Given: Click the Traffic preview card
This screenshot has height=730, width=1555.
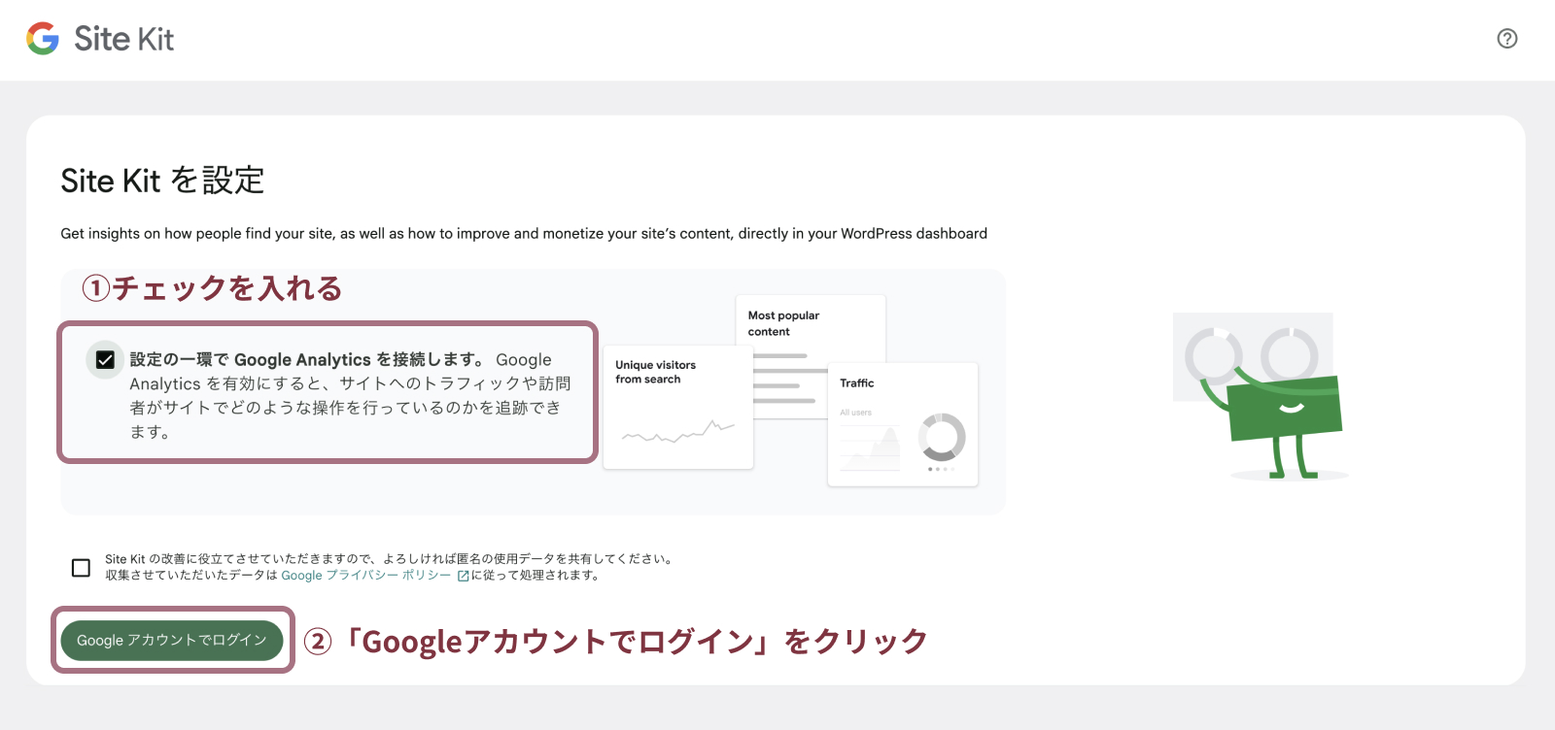Looking at the screenshot, I should (x=903, y=424).
